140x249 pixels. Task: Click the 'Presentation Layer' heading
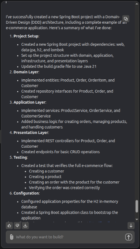[31, 133]
